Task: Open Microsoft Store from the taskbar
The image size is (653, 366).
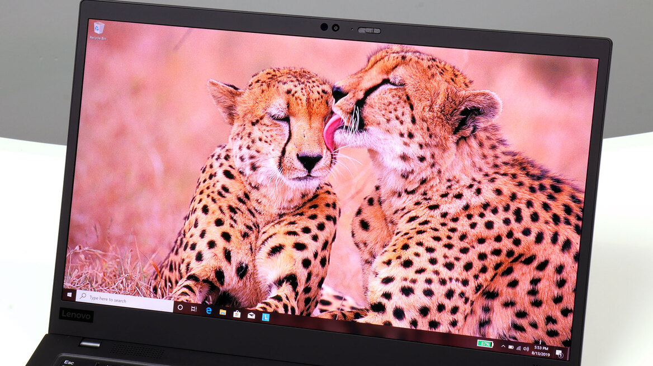Action: click(x=236, y=314)
